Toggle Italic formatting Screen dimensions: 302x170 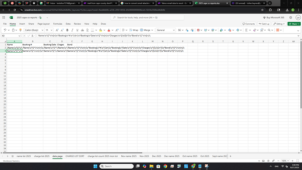[72, 30]
